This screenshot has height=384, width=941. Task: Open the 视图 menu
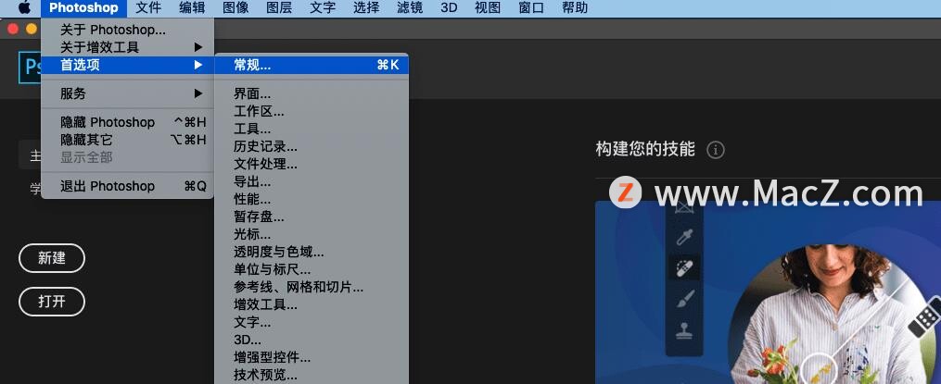(x=488, y=7)
